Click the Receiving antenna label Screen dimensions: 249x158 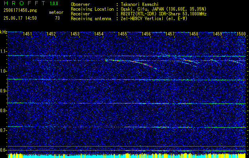91,19
